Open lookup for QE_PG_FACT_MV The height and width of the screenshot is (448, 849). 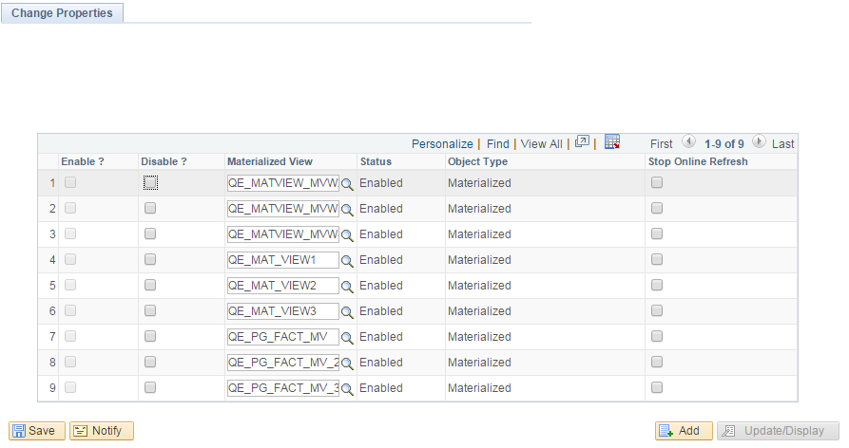click(348, 338)
